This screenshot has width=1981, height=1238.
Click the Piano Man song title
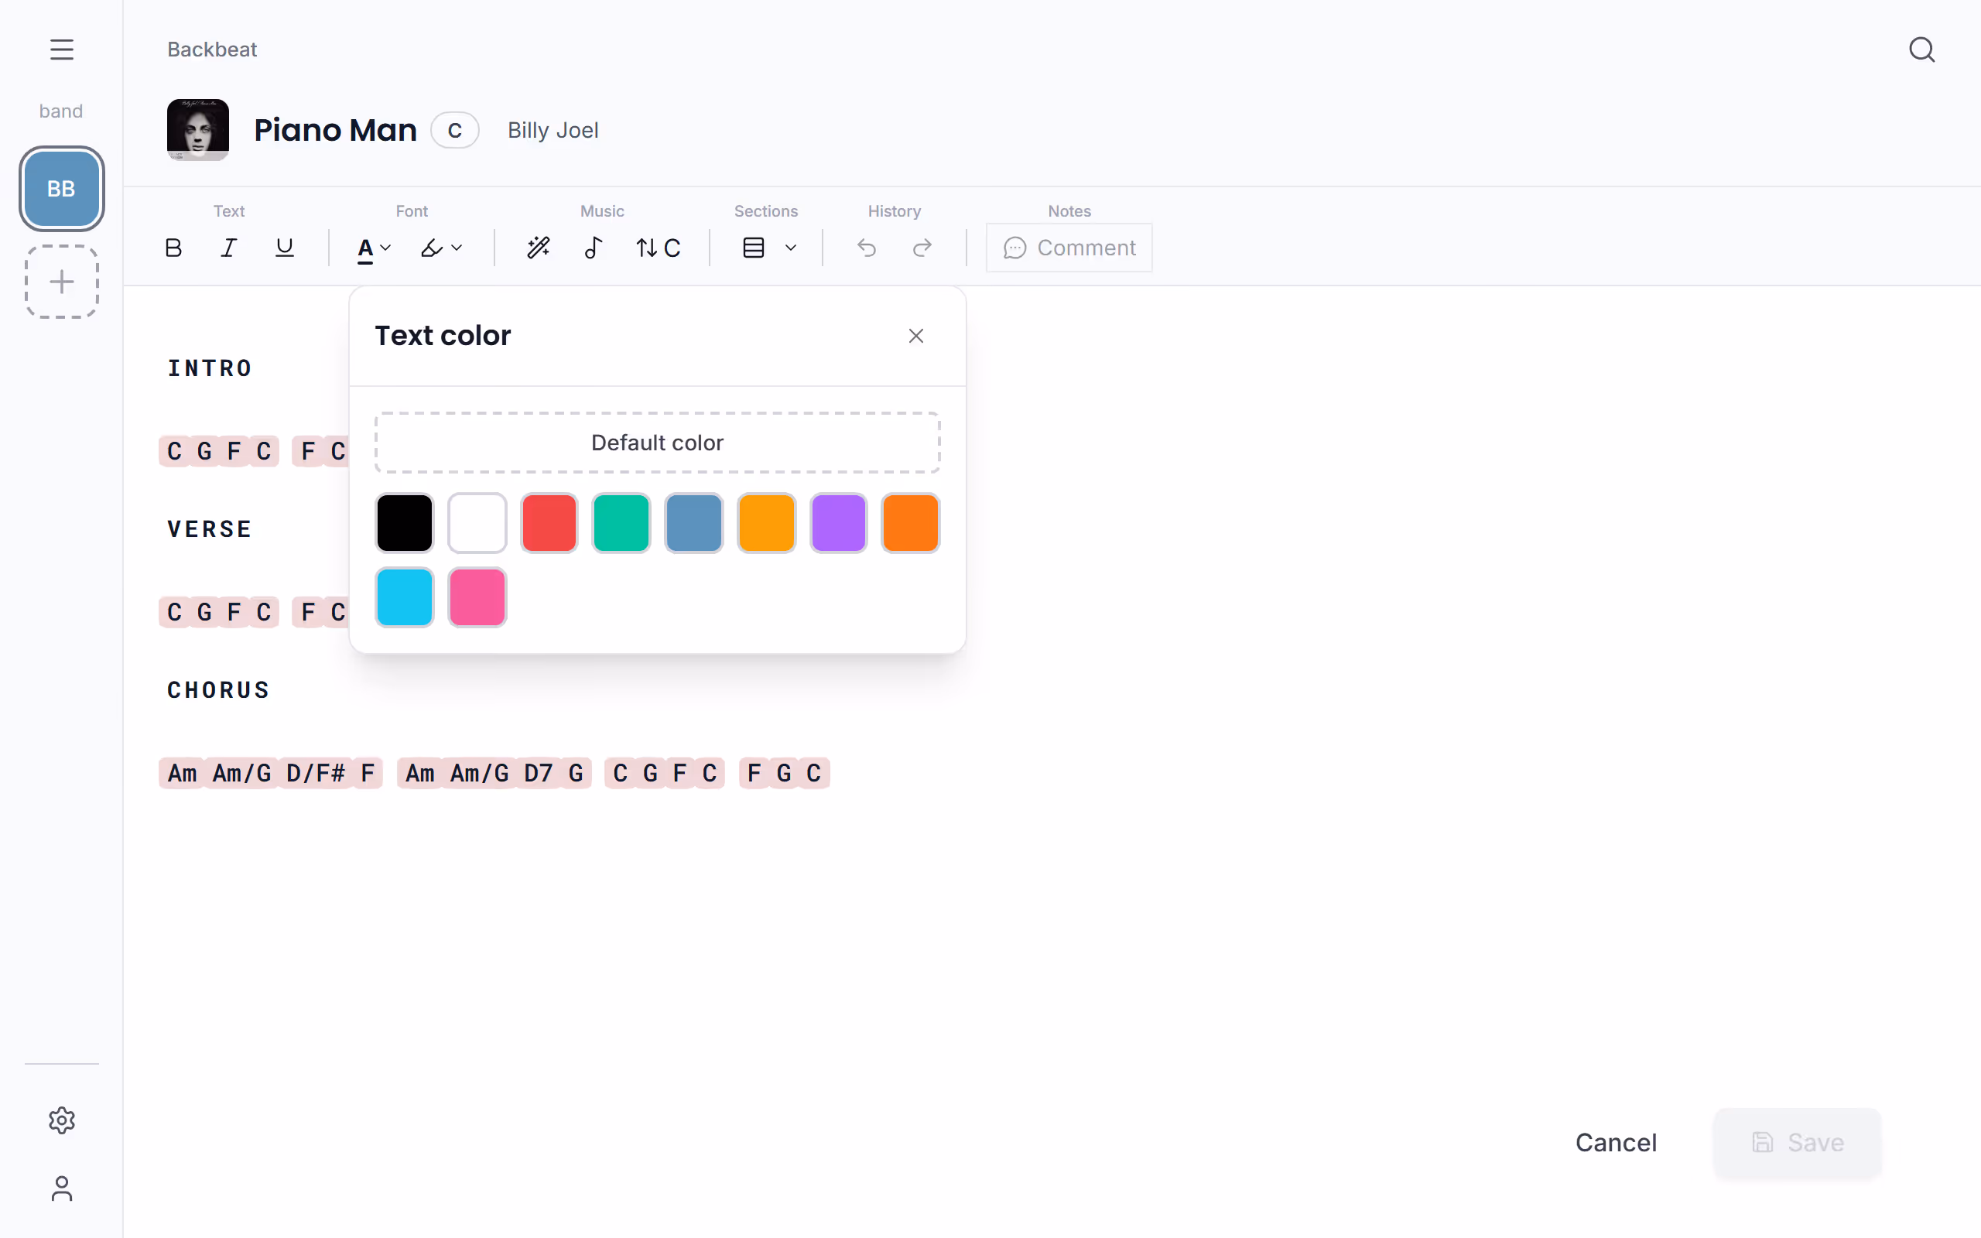(x=335, y=130)
